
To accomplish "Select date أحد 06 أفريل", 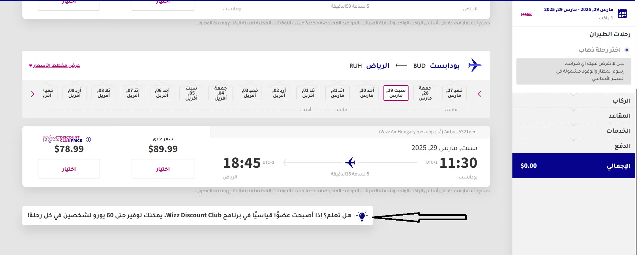I will click(162, 93).
